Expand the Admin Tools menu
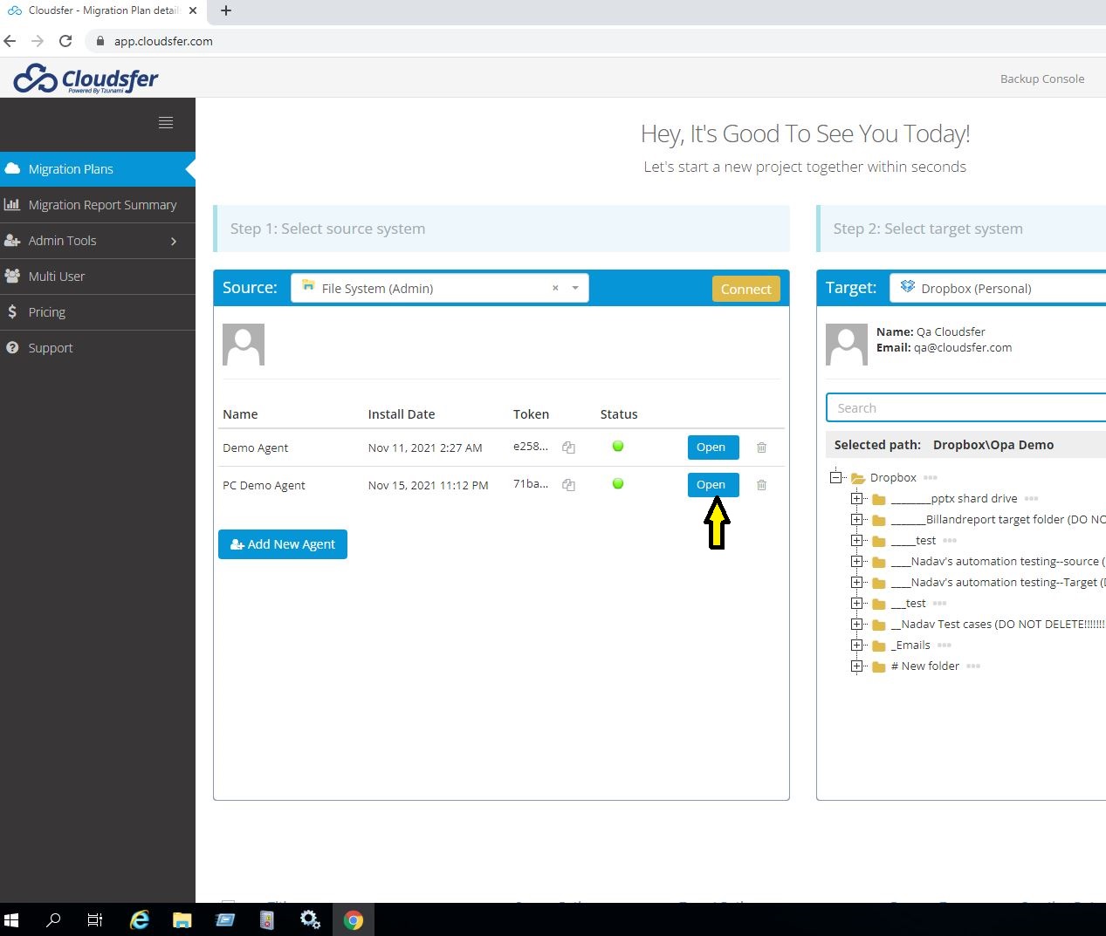This screenshot has height=936, width=1106. 62,240
